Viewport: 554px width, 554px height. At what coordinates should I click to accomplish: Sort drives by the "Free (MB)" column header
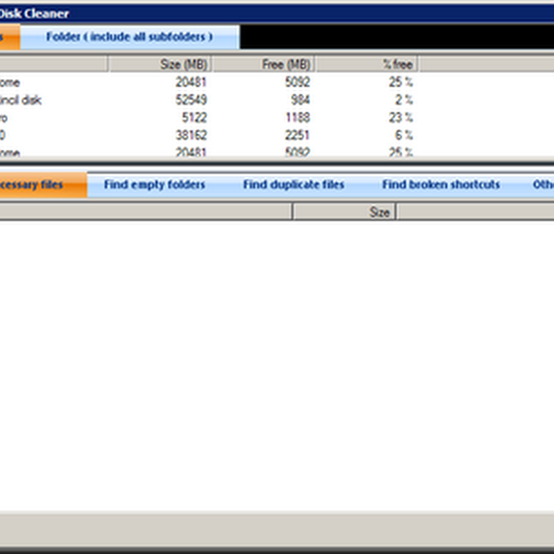point(263,64)
